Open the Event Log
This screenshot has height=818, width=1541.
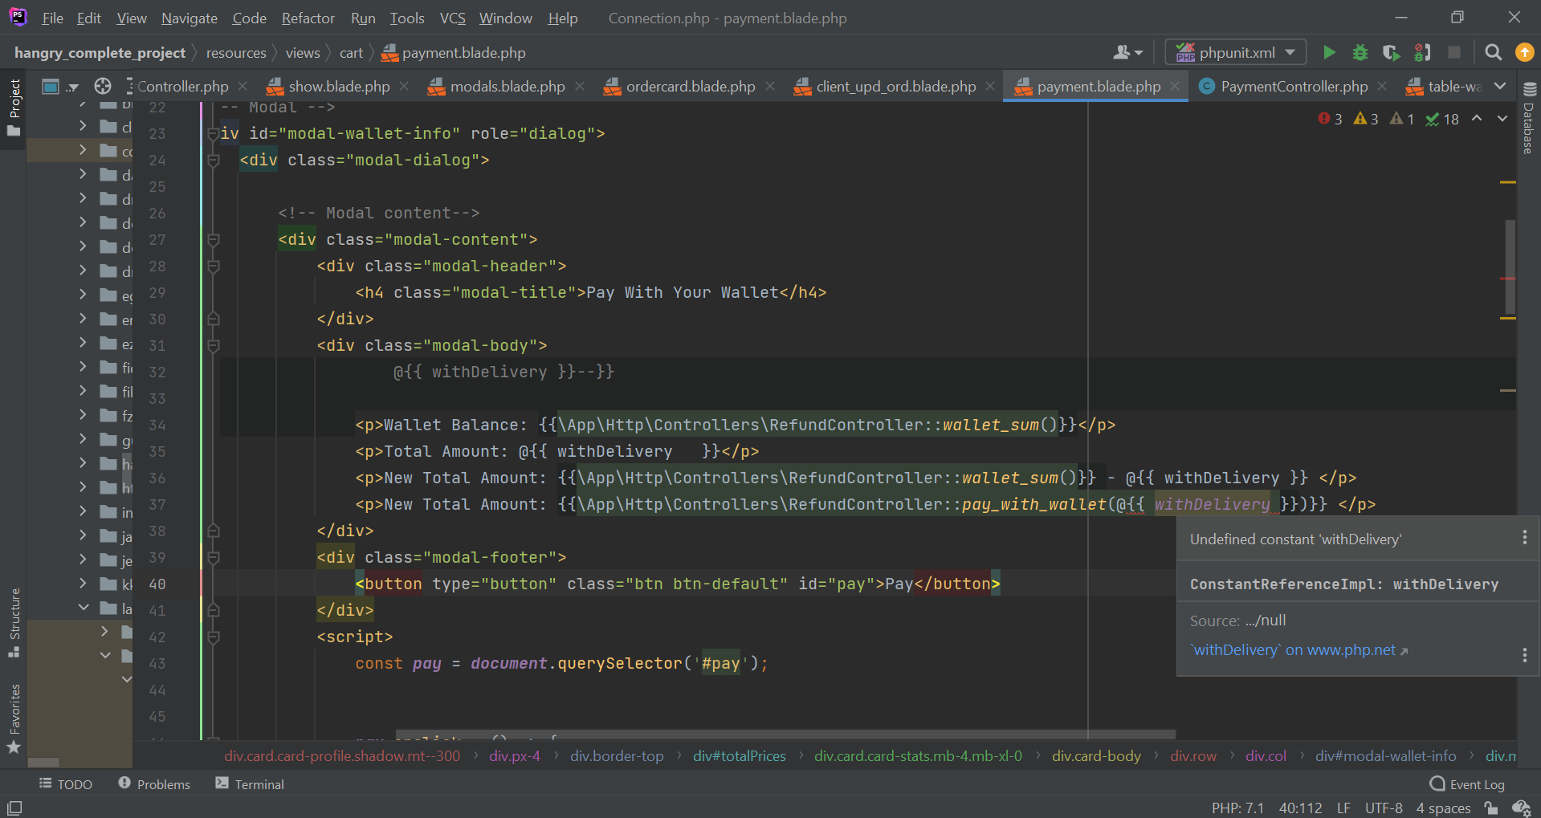(1468, 784)
